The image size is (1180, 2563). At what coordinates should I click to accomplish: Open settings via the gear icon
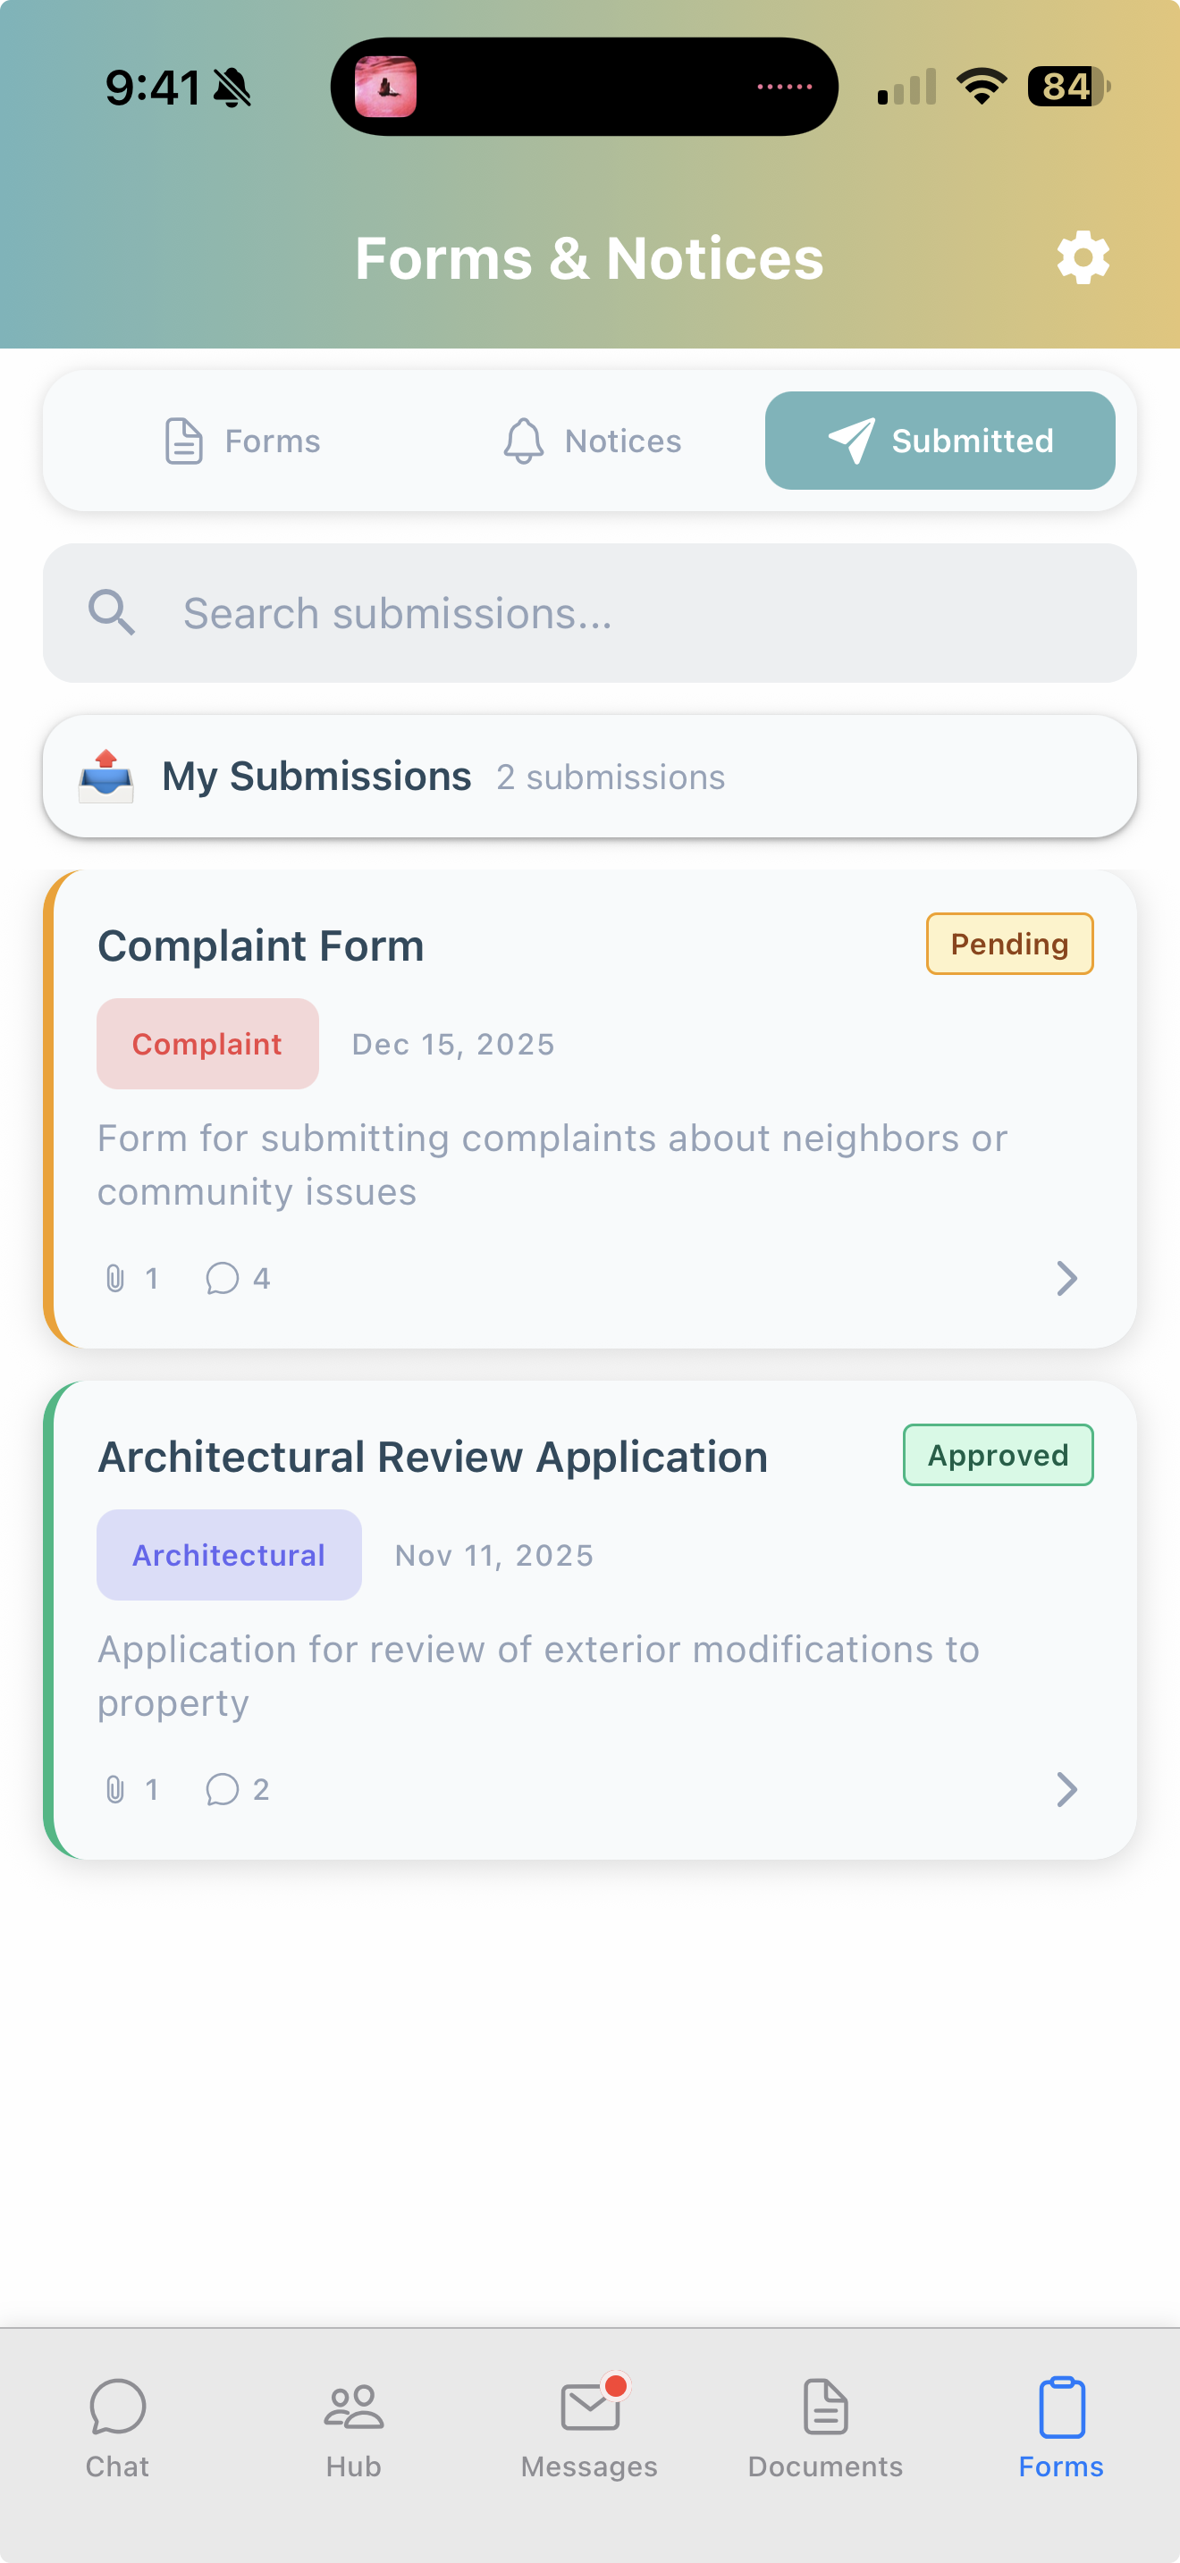pyautogui.click(x=1083, y=258)
